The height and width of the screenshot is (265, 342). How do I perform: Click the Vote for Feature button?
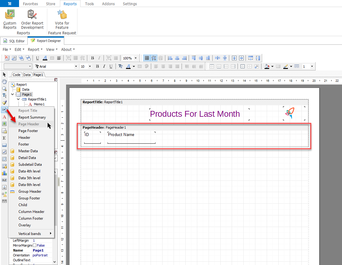point(62,20)
